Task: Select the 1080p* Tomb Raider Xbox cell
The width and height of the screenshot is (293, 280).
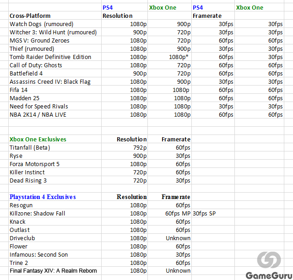Action: point(169,57)
